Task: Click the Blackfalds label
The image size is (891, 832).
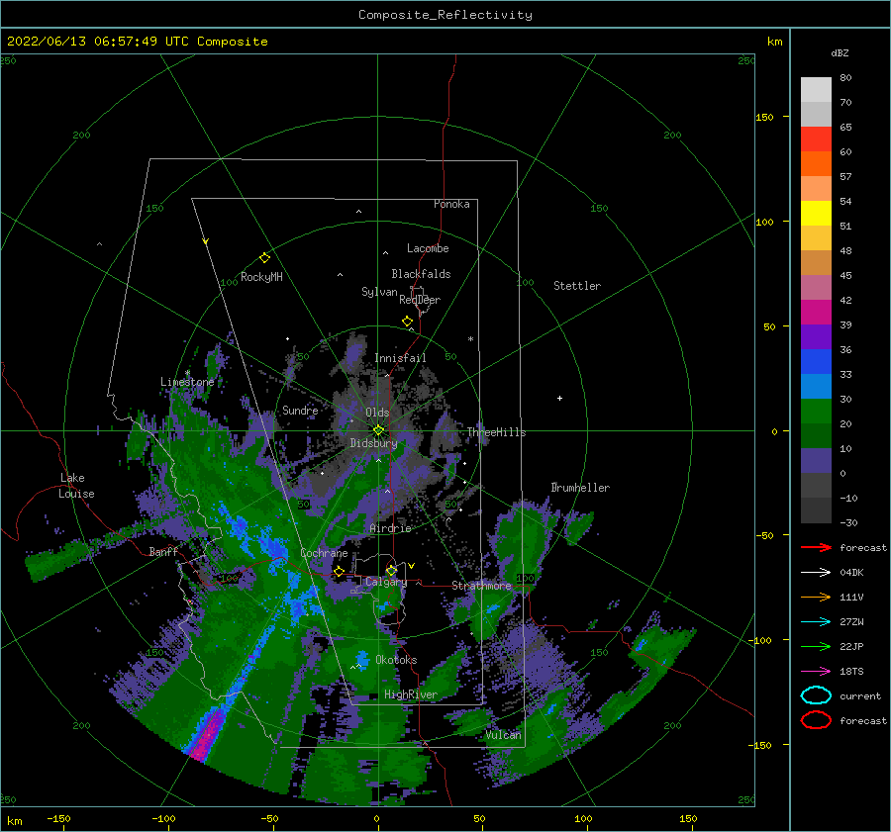Action: coord(421,274)
